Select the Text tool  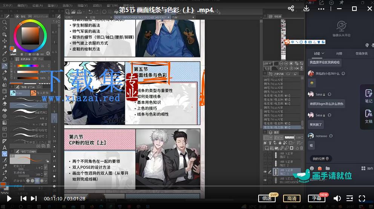[4, 148]
